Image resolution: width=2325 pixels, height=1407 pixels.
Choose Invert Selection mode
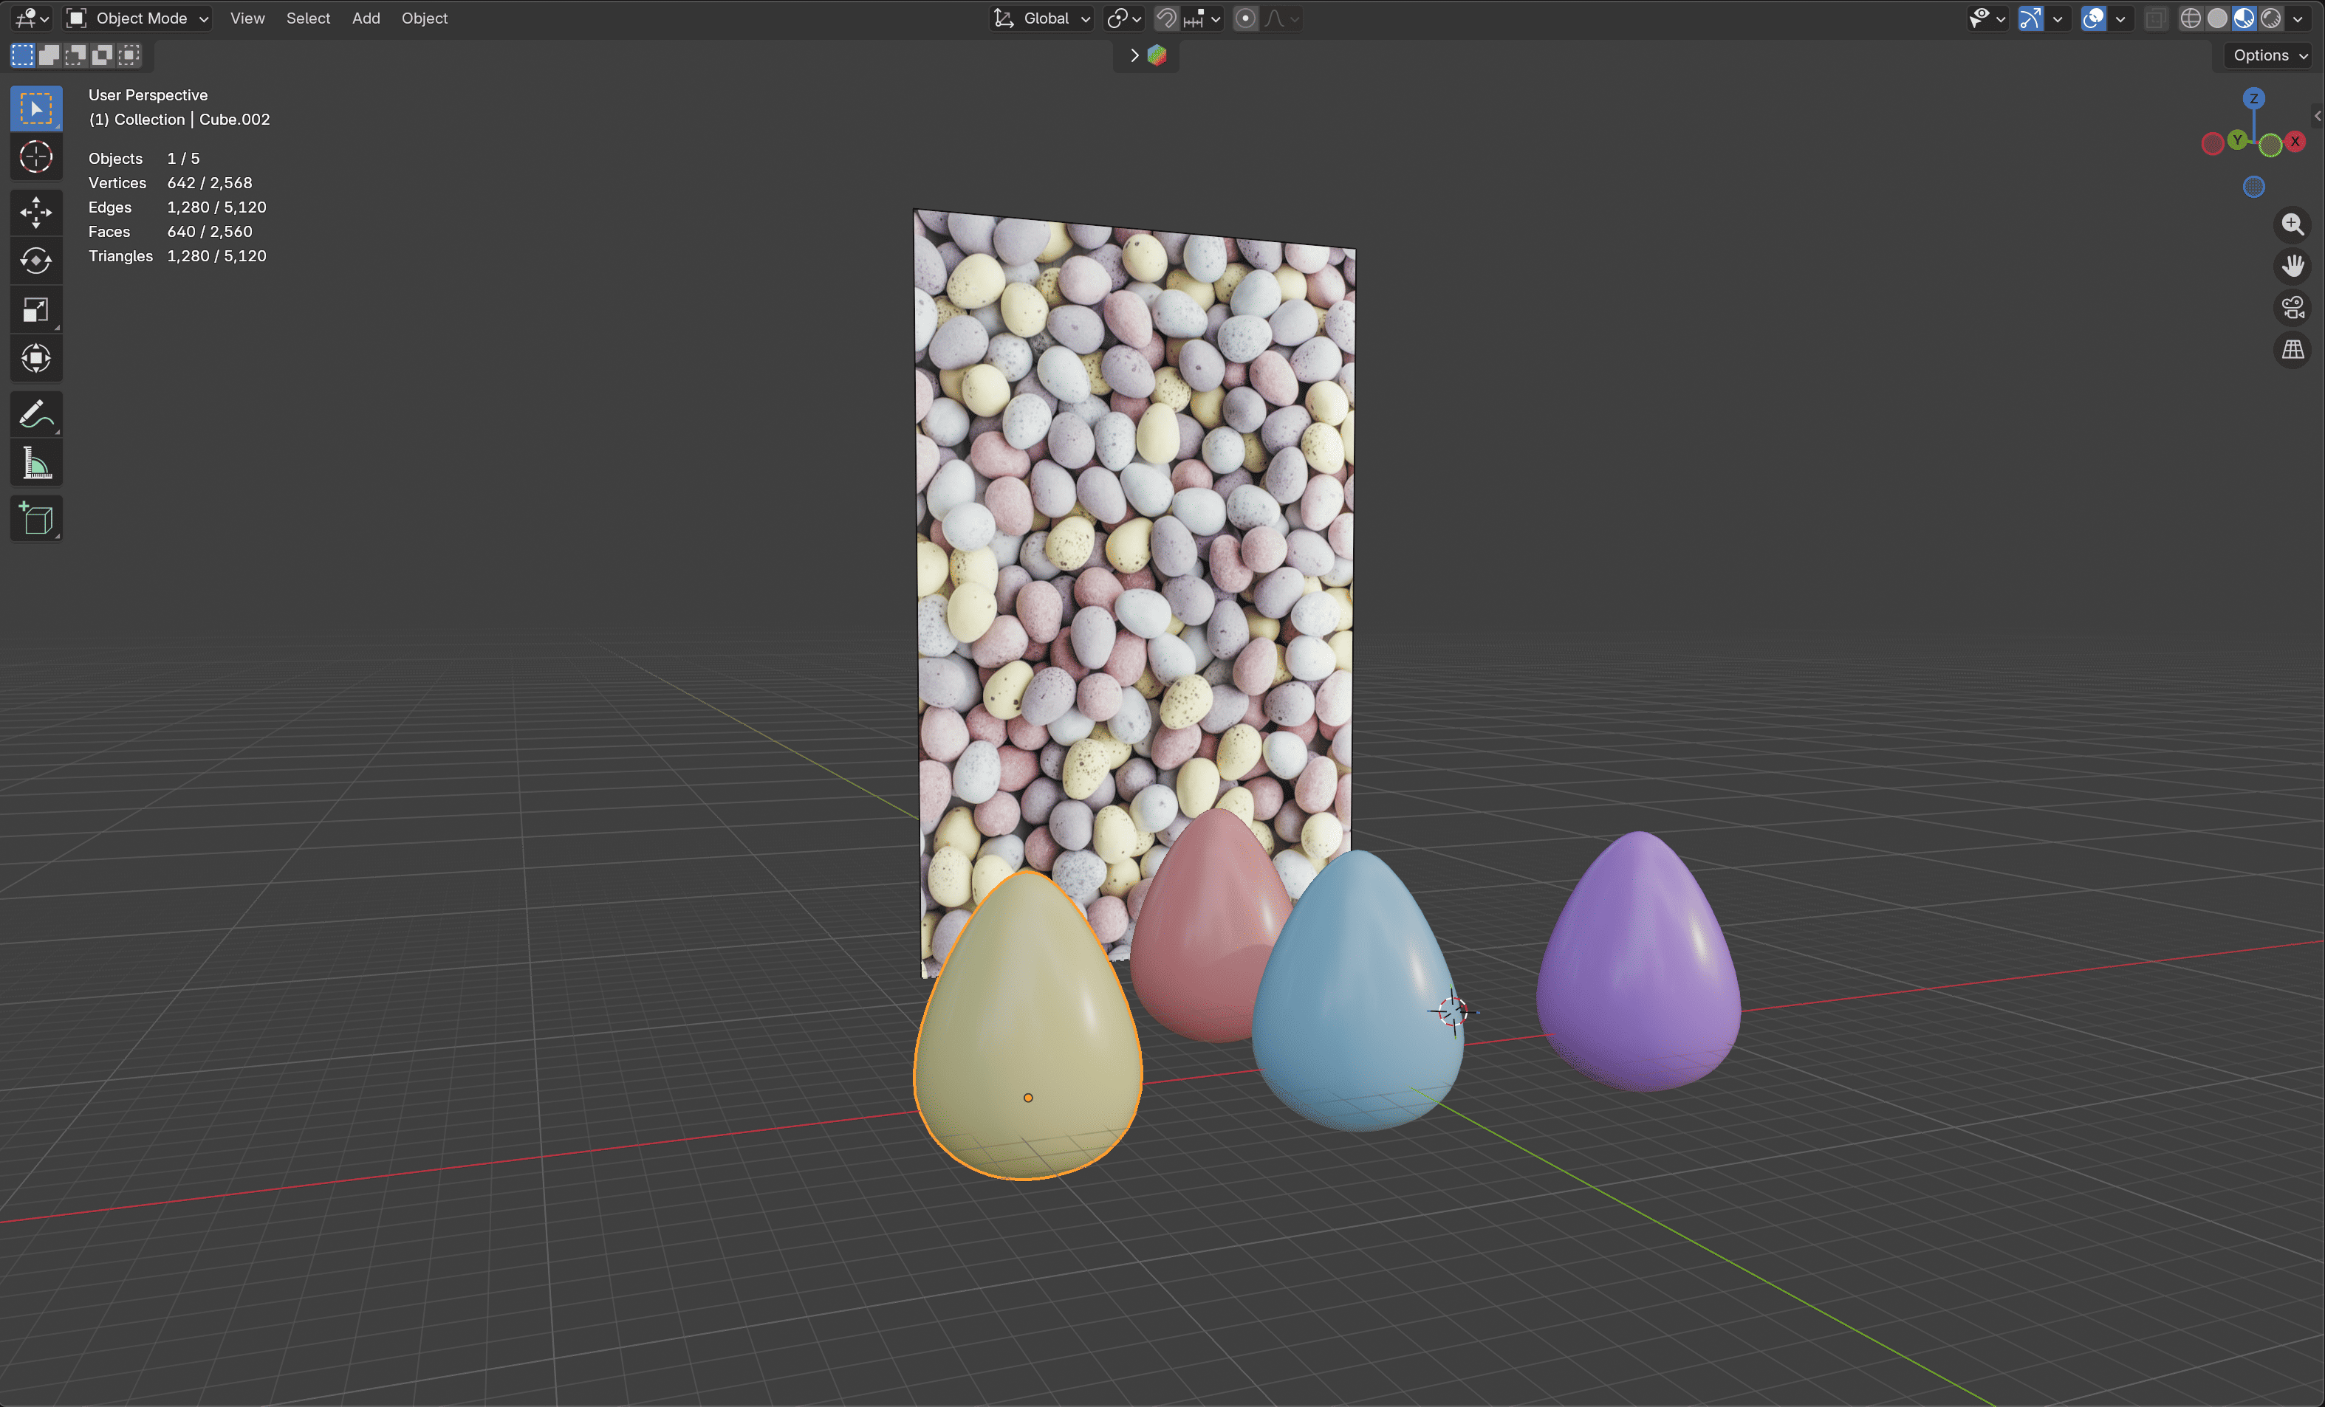point(102,55)
